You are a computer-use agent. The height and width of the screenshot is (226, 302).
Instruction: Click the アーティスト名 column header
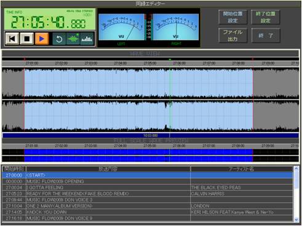tap(242, 169)
